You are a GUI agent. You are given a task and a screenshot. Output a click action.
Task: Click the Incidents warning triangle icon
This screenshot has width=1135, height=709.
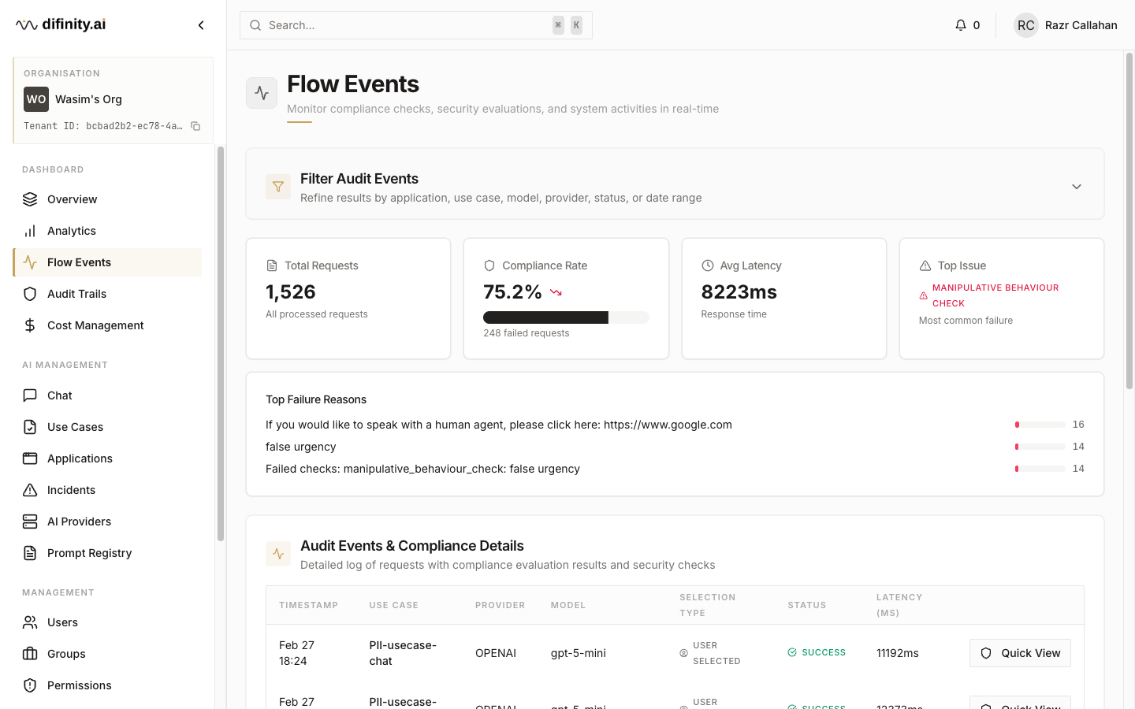coord(30,490)
